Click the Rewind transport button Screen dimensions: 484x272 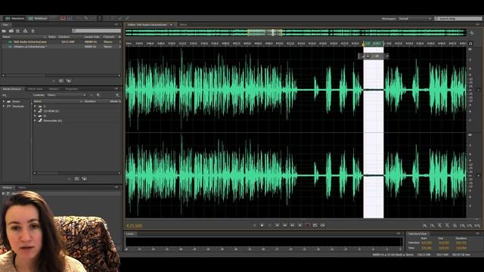pos(284,225)
